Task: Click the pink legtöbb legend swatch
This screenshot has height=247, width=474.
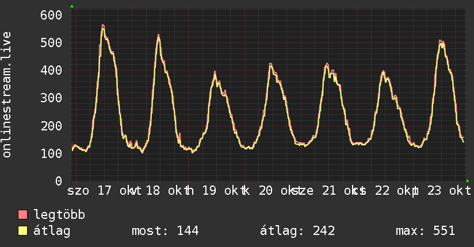Action: 22,215
